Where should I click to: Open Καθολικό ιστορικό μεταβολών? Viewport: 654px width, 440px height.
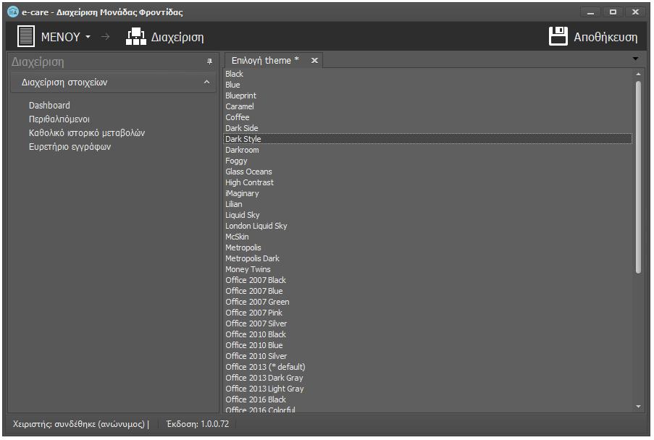pos(87,133)
